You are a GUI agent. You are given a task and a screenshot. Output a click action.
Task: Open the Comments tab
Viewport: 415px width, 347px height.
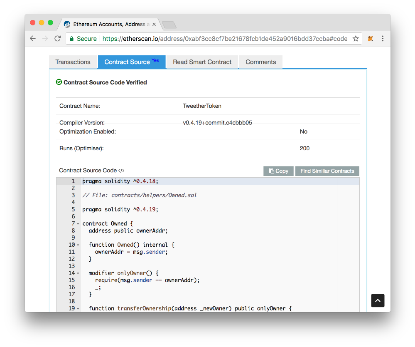click(x=260, y=62)
